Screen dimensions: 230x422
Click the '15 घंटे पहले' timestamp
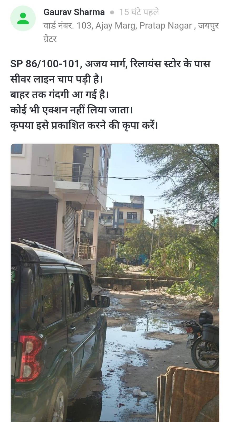(x=139, y=12)
